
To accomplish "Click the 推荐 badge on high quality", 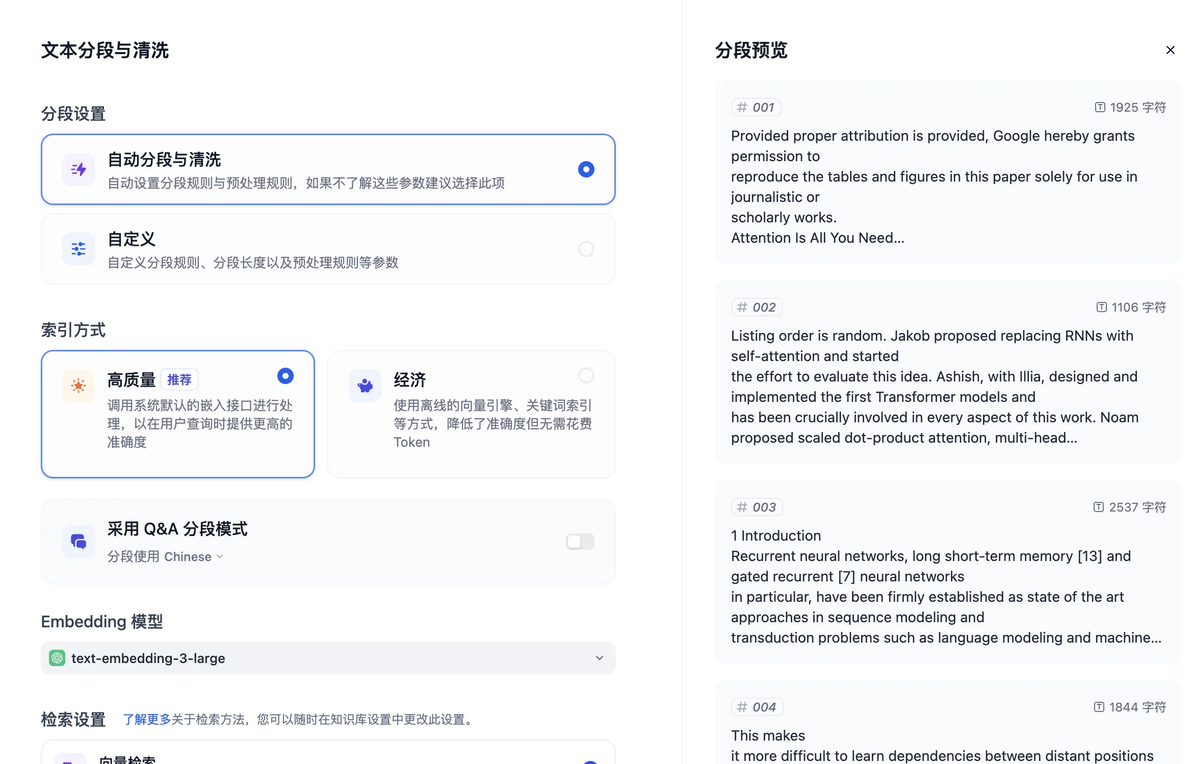I will (179, 380).
